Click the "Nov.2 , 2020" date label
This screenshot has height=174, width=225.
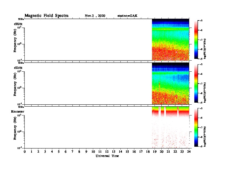(95, 16)
